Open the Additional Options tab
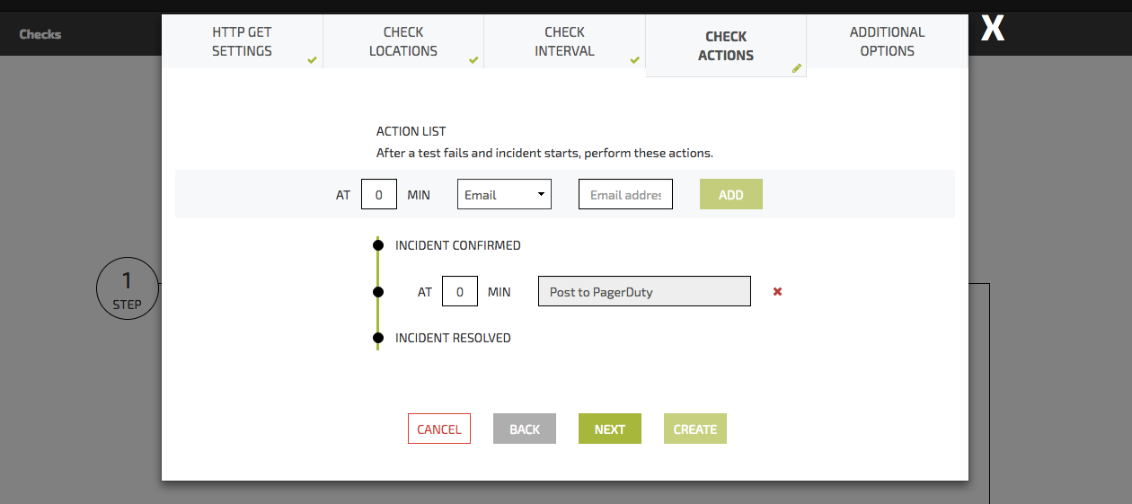The image size is (1132, 504). coord(887,41)
